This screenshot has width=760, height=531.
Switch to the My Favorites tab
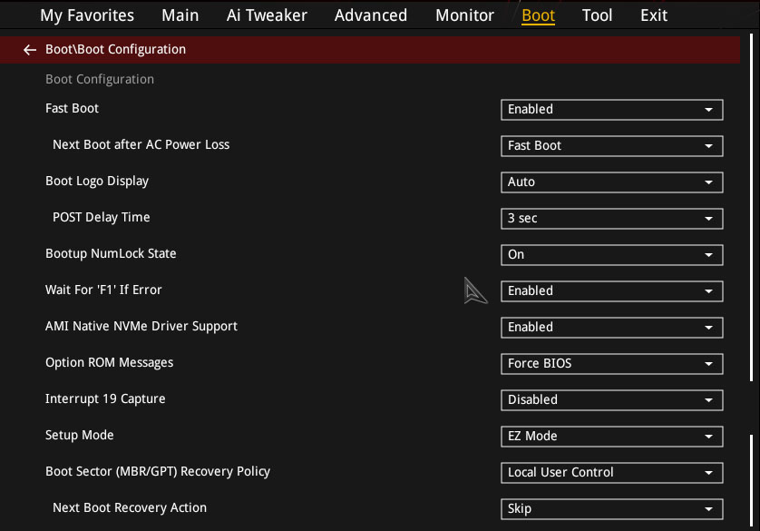click(87, 15)
